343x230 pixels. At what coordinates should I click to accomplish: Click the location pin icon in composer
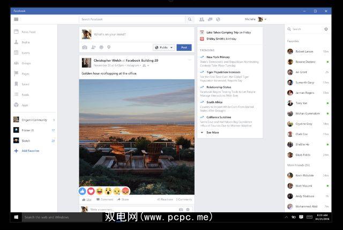(x=109, y=48)
